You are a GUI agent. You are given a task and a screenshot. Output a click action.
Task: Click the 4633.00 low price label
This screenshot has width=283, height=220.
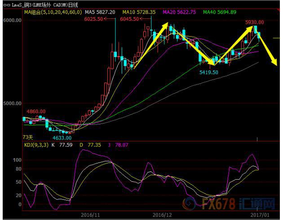click(x=62, y=138)
